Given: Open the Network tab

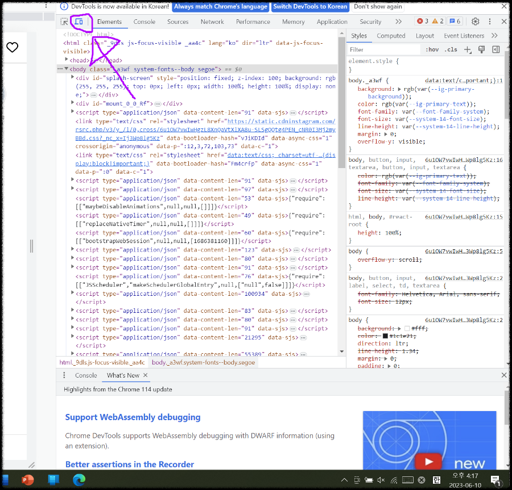Looking at the screenshot, I should click(212, 22).
